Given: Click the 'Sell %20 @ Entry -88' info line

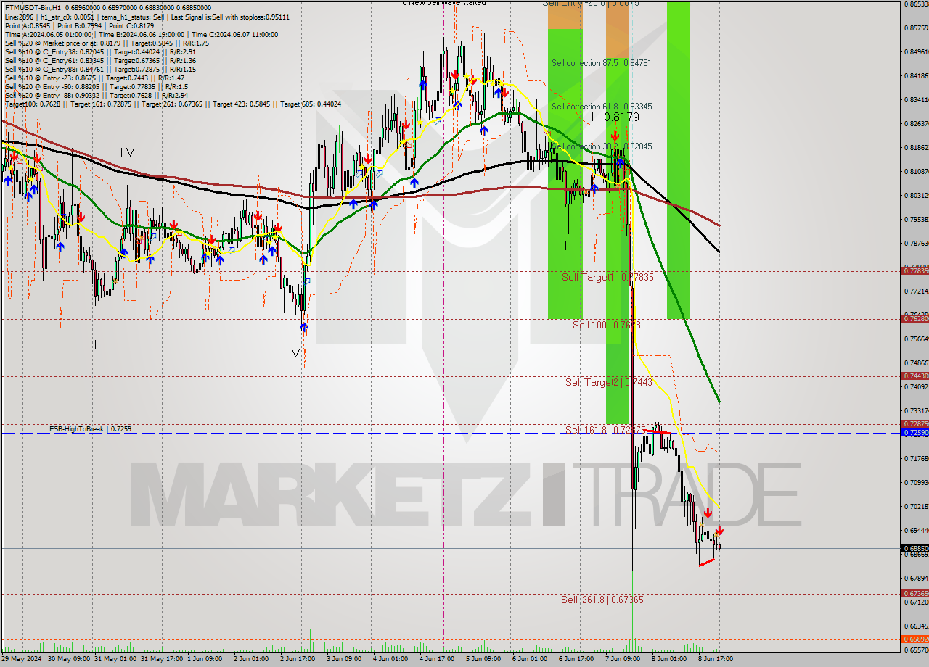Looking at the screenshot, I should tap(97, 95).
